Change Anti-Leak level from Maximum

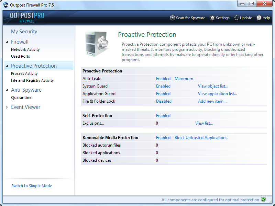click(184, 79)
